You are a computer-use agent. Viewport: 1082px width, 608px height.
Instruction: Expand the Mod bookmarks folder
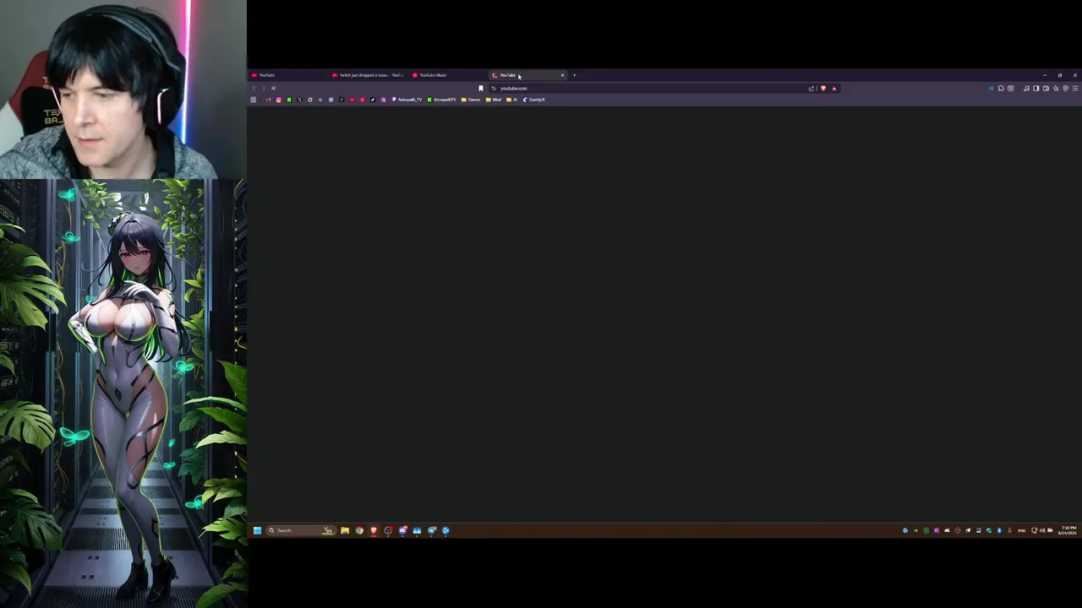(x=493, y=100)
